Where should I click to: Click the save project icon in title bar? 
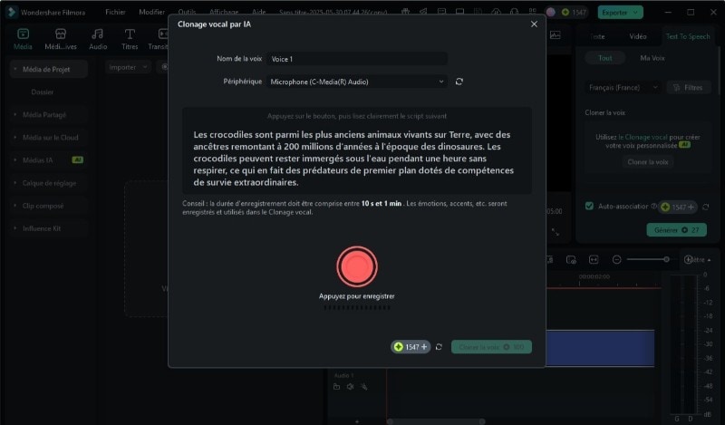478,12
